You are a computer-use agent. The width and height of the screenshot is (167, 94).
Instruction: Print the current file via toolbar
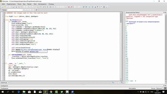pyautogui.click(x=13, y=7)
